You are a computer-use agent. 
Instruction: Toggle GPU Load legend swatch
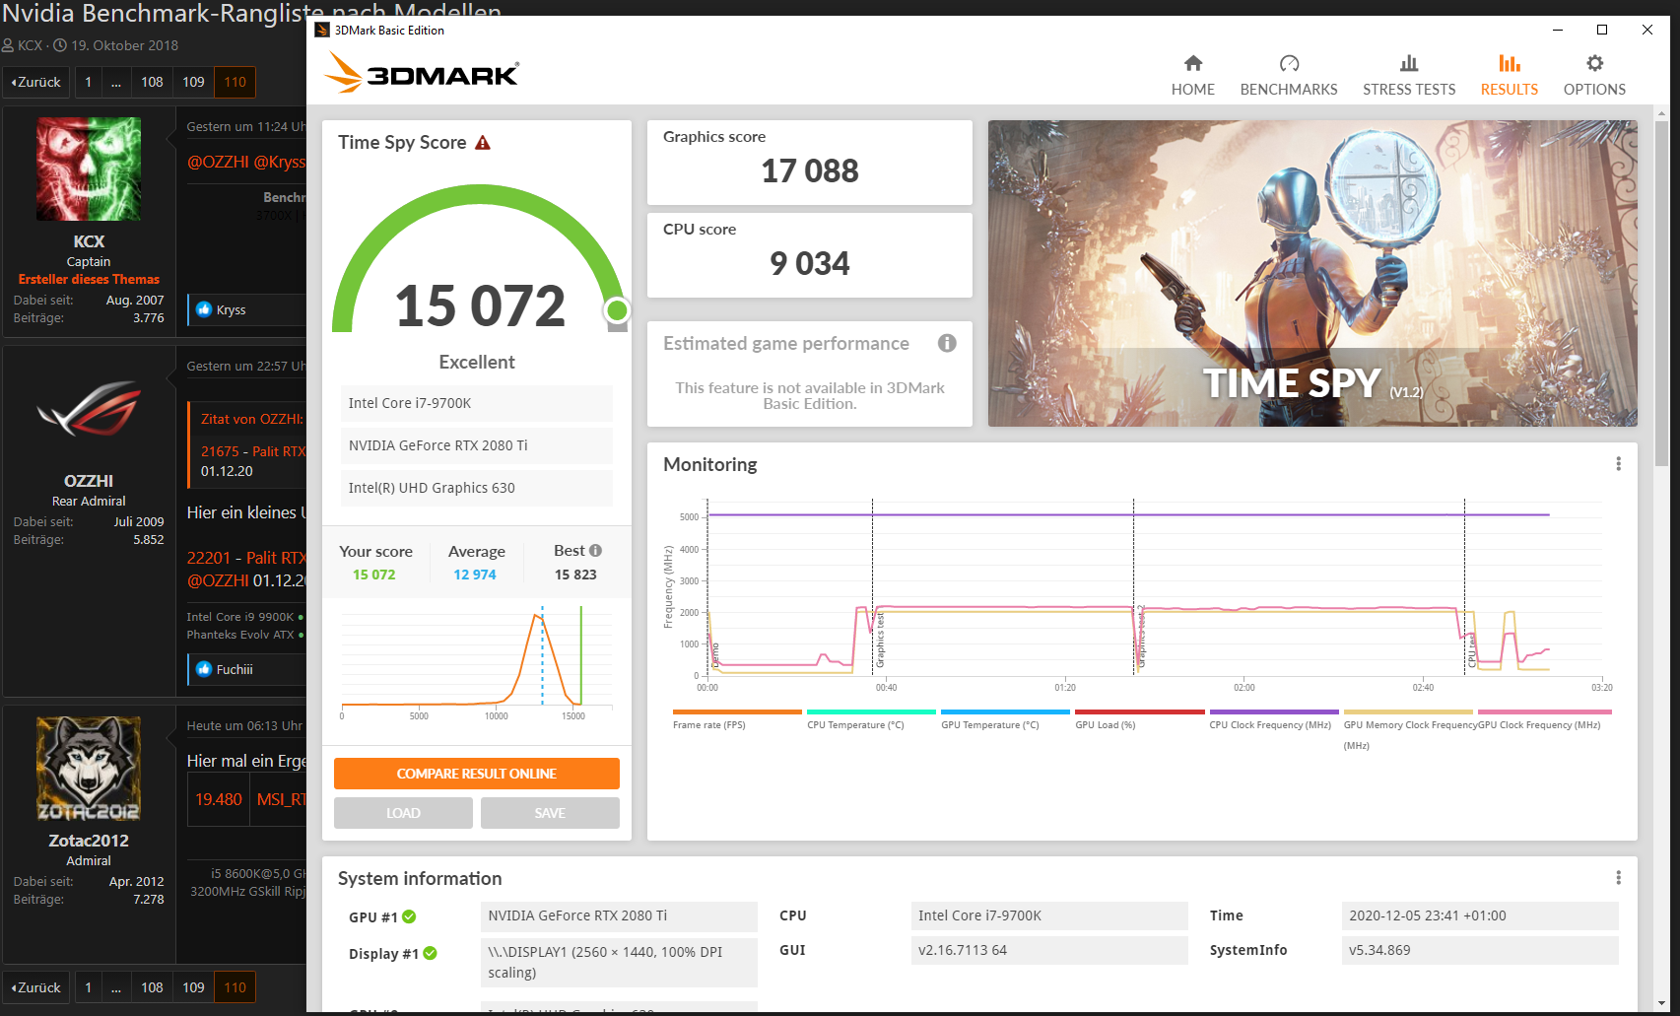[1140, 711]
